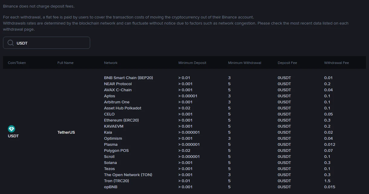Click the 'Binance does not charge deposit fees' text
Image resolution: width=369 pixels, height=194 pixels.
coord(39,6)
